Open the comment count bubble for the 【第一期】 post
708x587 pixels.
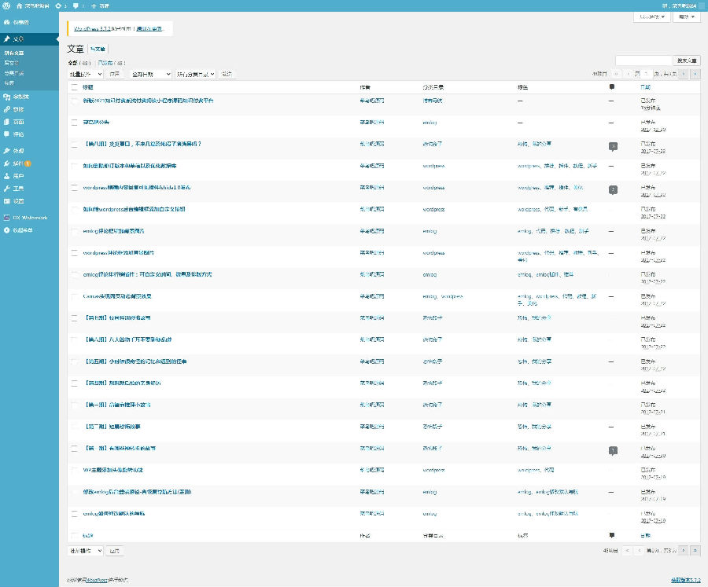pos(613,451)
